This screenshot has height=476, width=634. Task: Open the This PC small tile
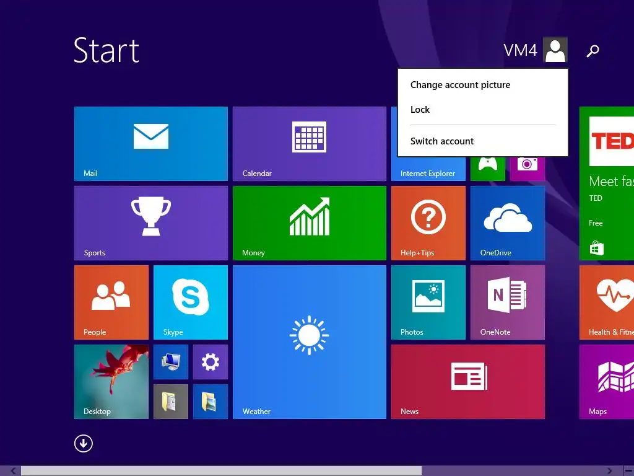pyautogui.click(x=171, y=362)
